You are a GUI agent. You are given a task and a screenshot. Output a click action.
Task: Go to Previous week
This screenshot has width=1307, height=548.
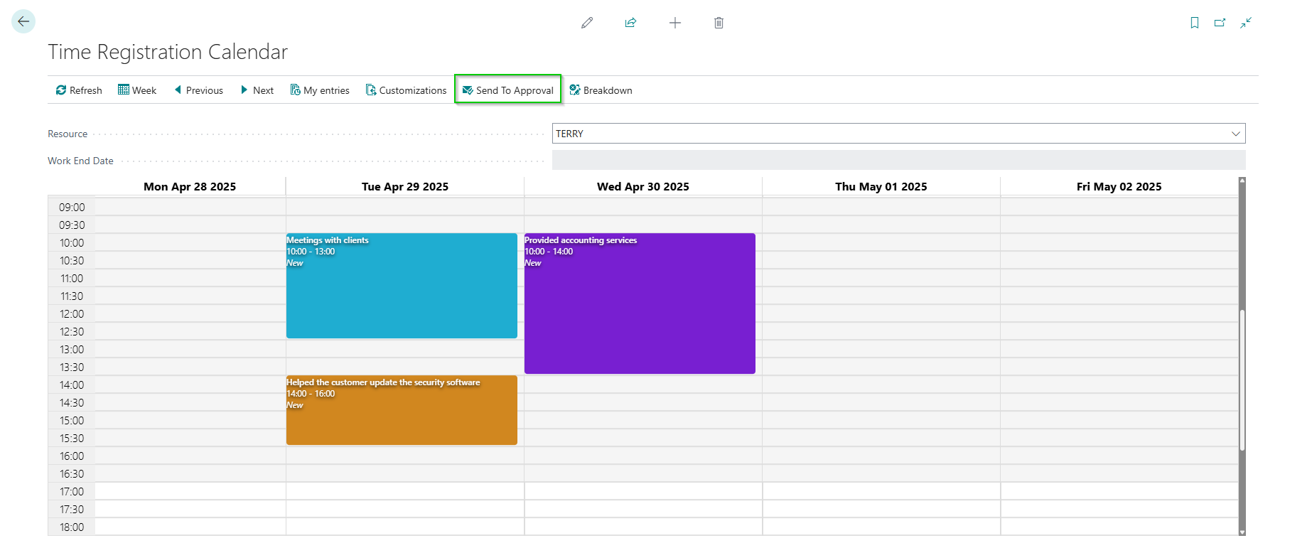pyautogui.click(x=198, y=90)
